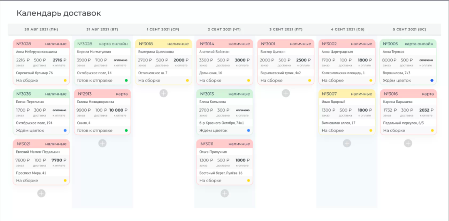Click the 'карта' payment label on order №3016

click(428, 94)
